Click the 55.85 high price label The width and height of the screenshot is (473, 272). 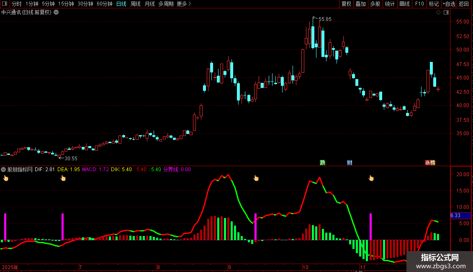coord(325,19)
